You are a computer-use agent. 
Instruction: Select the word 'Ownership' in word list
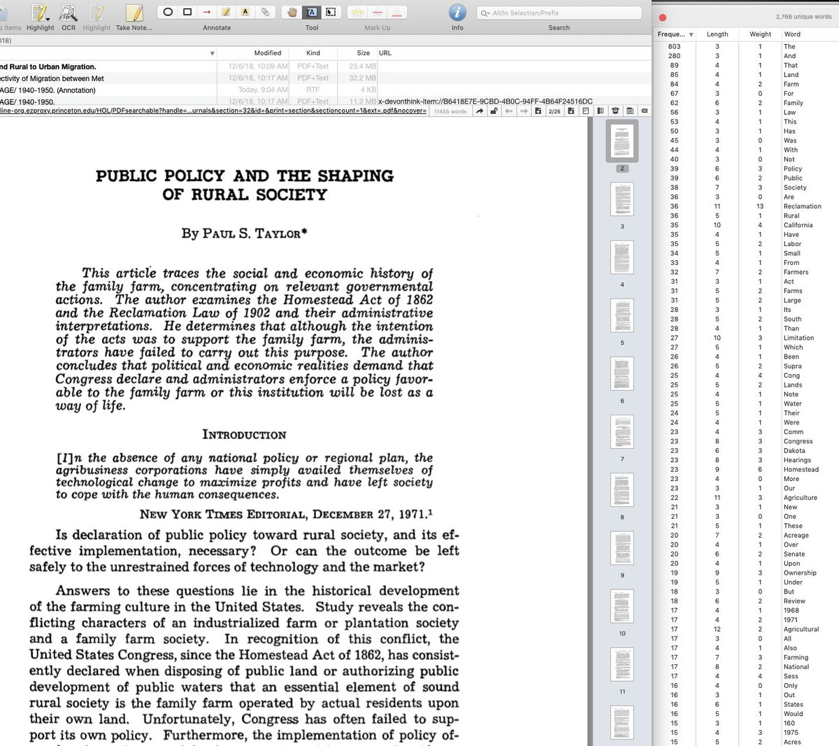click(800, 573)
